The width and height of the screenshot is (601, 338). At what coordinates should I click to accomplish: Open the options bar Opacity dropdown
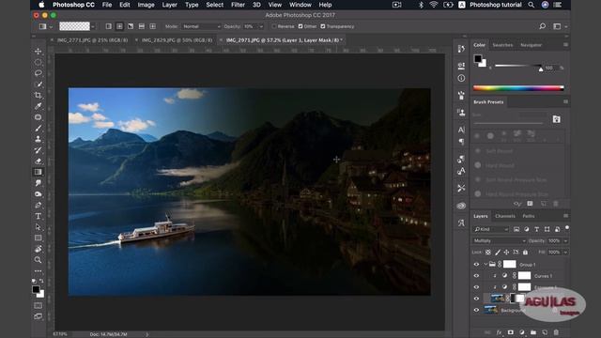[x=261, y=26]
